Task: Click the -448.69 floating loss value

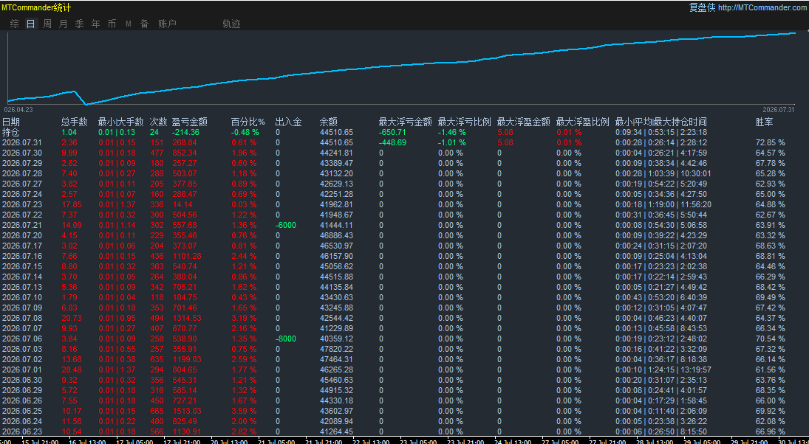Action: click(392, 142)
